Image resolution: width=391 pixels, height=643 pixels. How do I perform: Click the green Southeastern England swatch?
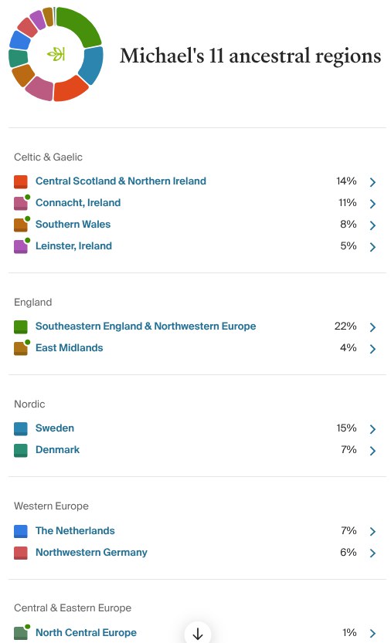pos(21,327)
